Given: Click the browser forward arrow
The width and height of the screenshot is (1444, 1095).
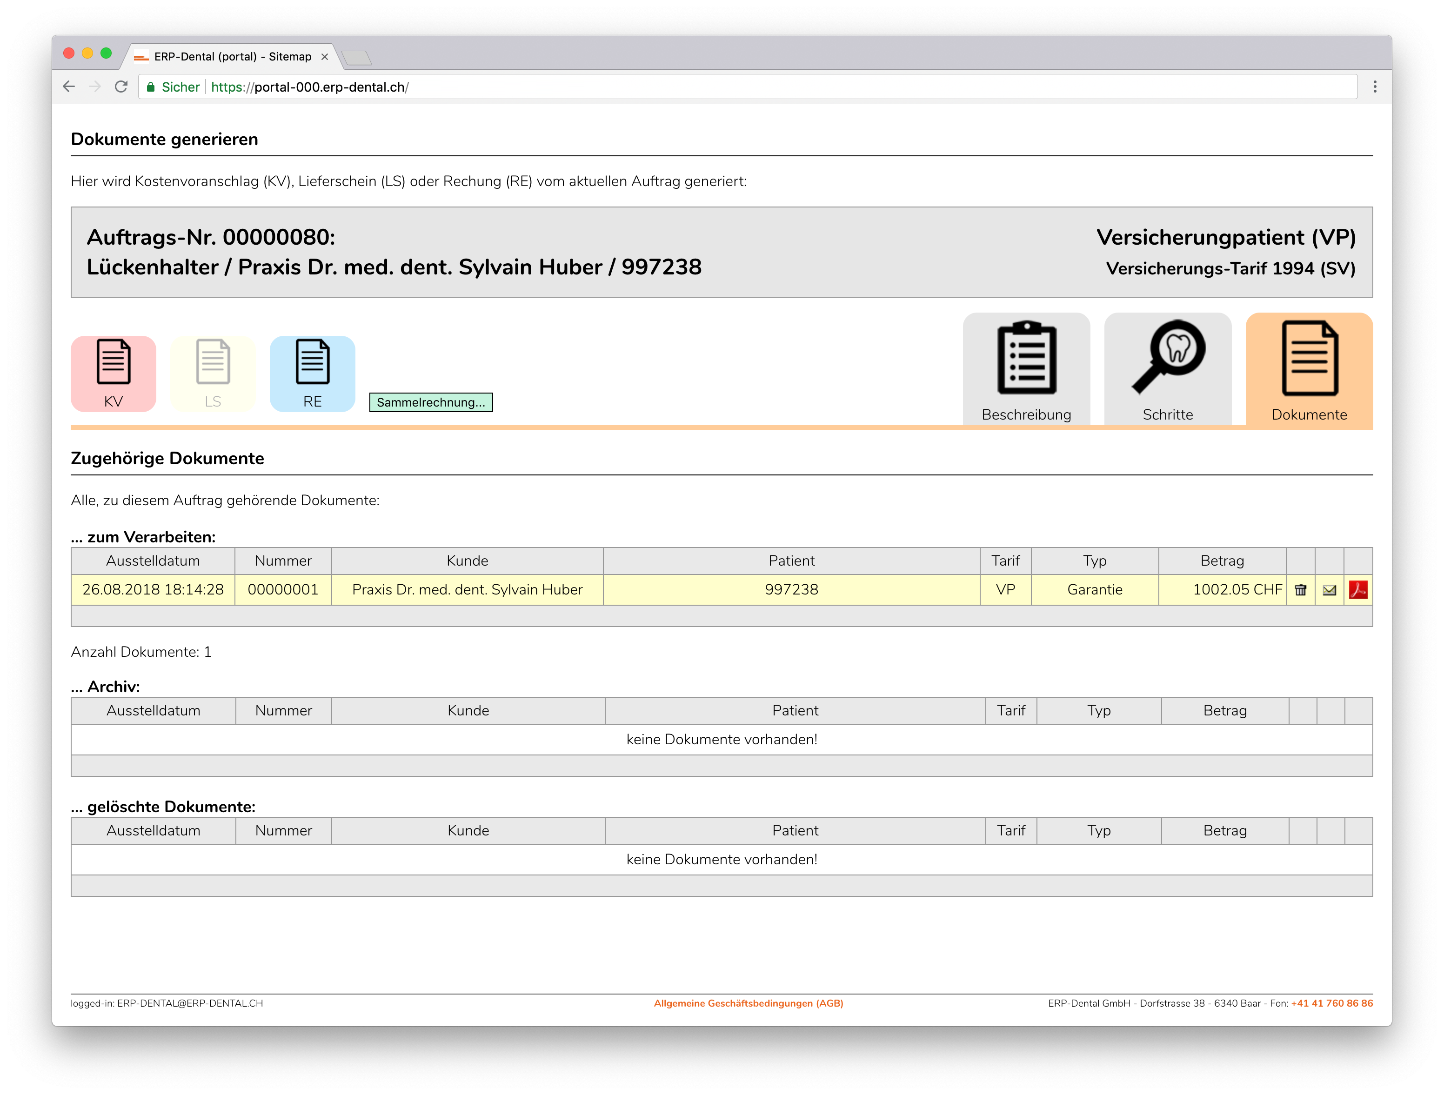Looking at the screenshot, I should point(95,87).
